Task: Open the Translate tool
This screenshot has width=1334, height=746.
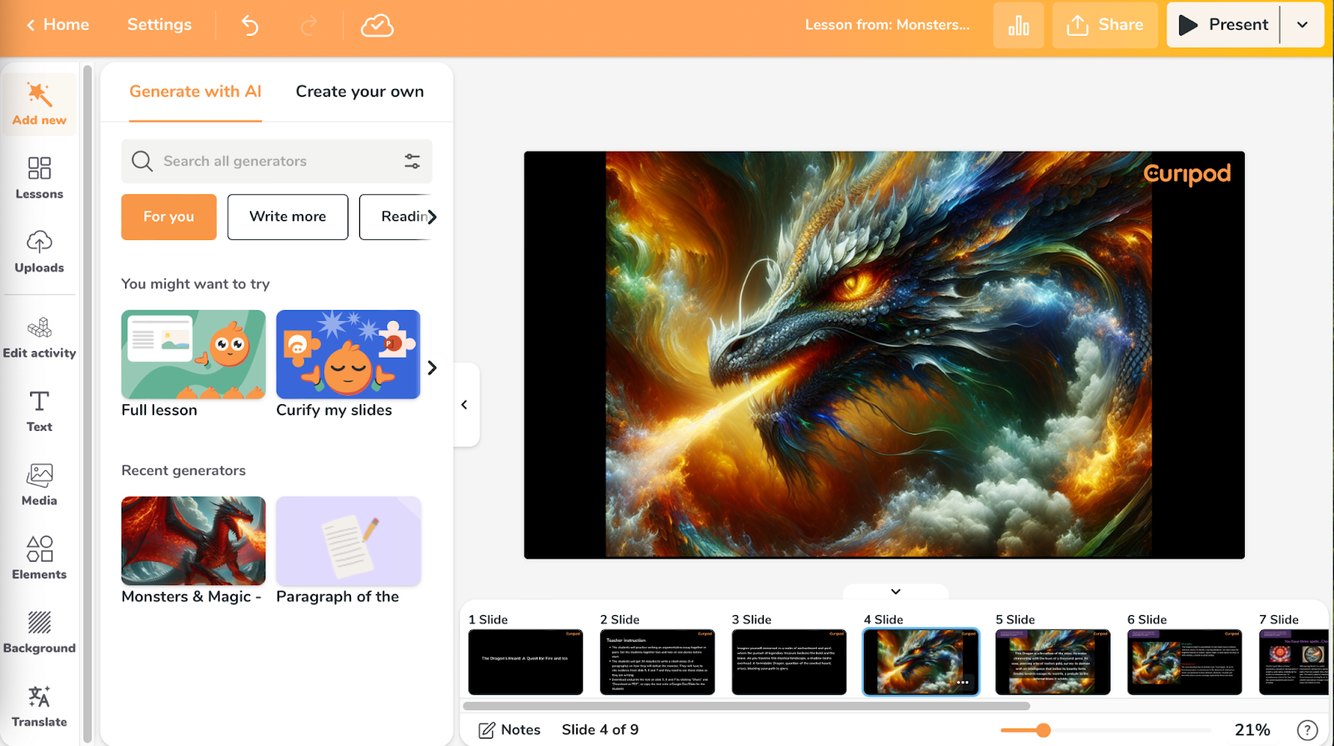Action: point(39,707)
